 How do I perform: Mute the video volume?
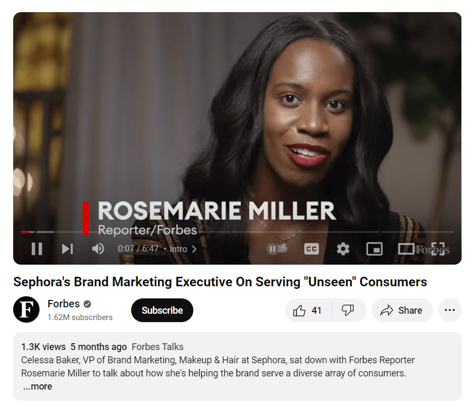[98, 249]
